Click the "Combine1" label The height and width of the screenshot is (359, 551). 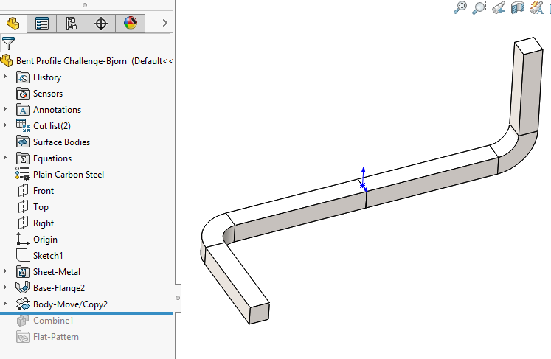pos(53,321)
